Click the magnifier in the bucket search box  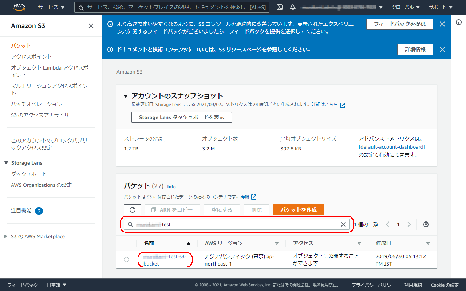pos(130,224)
